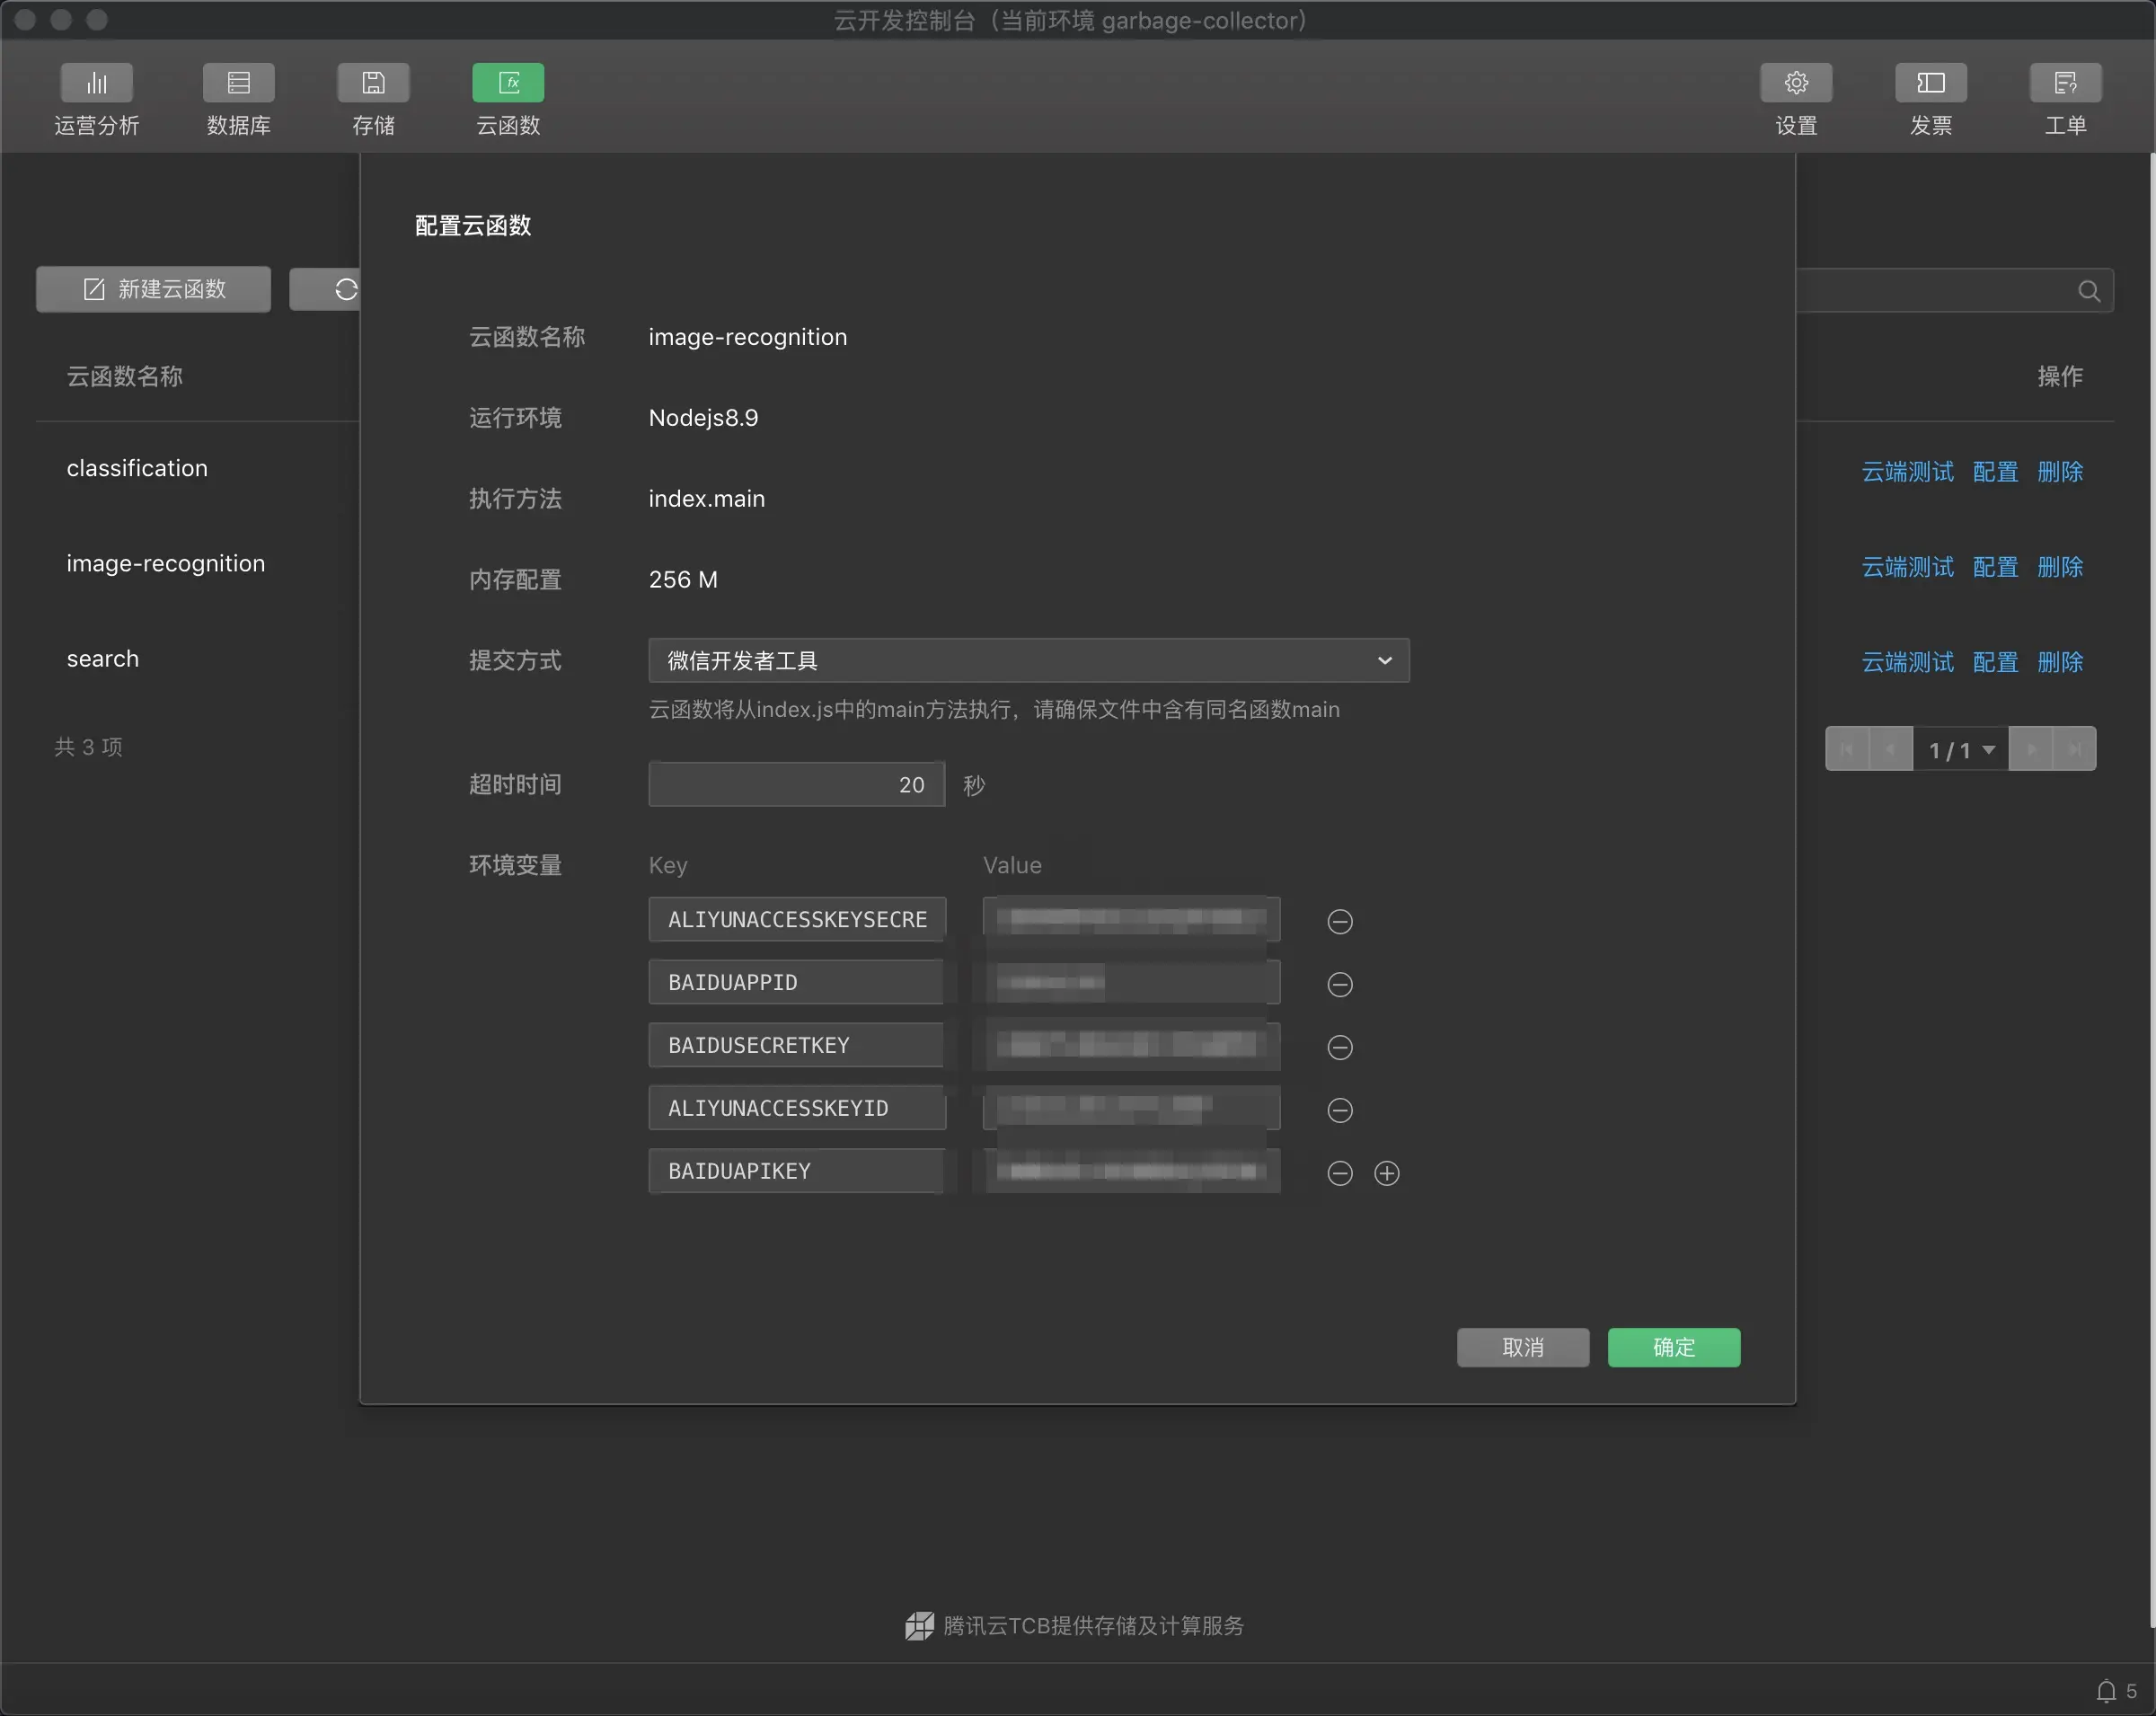Click the search magnifier icon
Viewport: 2156px width, 1716px height.
click(x=2088, y=291)
